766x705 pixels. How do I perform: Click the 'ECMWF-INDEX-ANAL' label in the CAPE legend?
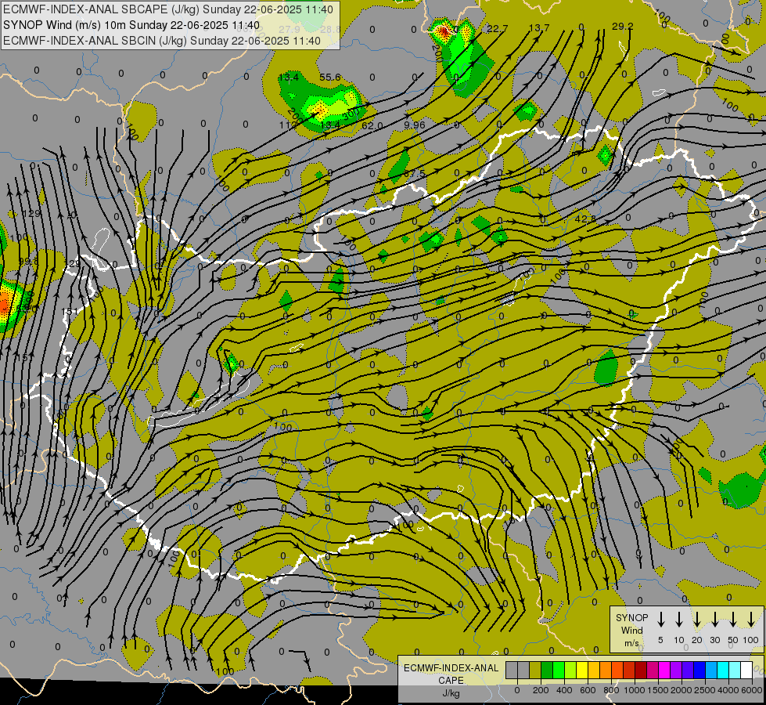pos(451,668)
